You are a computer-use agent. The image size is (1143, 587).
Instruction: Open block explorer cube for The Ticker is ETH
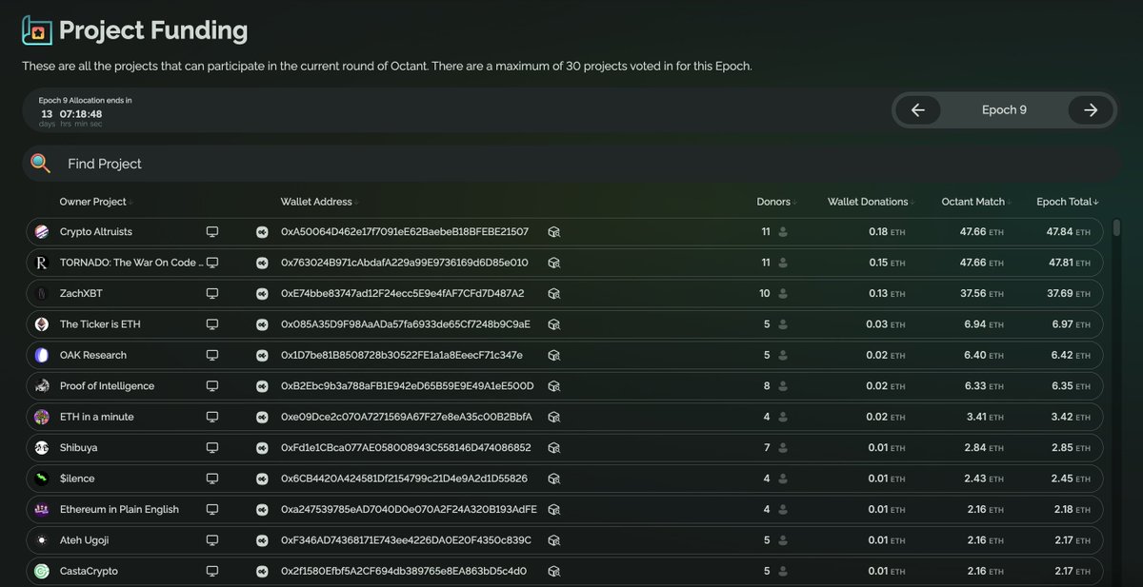tap(553, 324)
